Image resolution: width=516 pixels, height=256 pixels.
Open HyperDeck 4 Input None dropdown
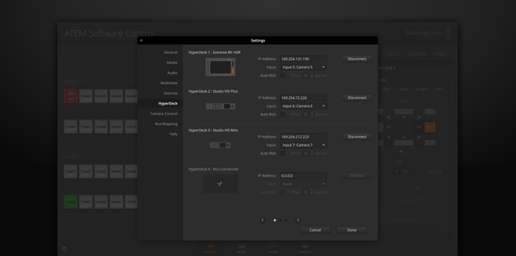pyautogui.click(x=304, y=184)
